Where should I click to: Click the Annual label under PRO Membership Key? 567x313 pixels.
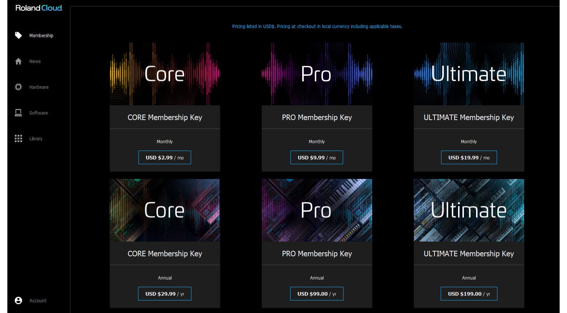317,278
